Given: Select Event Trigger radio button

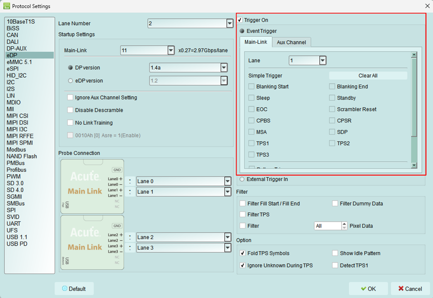Looking at the screenshot, I should (242, 31).
